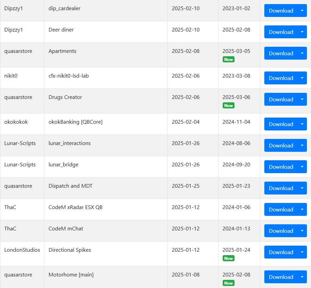Viewport: 311px width, 288px height.
Task: Click date 2023-03-08 in cfx-nikit0-lsd-lab row
Action: click(236, 76)
